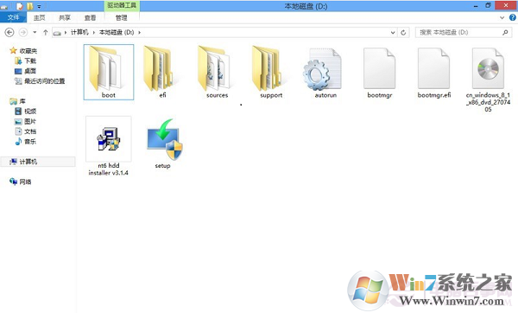Click the 'nt6 hdd installer v3.1.4' label
This screenshot has width=518, height=313.
point(109,169)
